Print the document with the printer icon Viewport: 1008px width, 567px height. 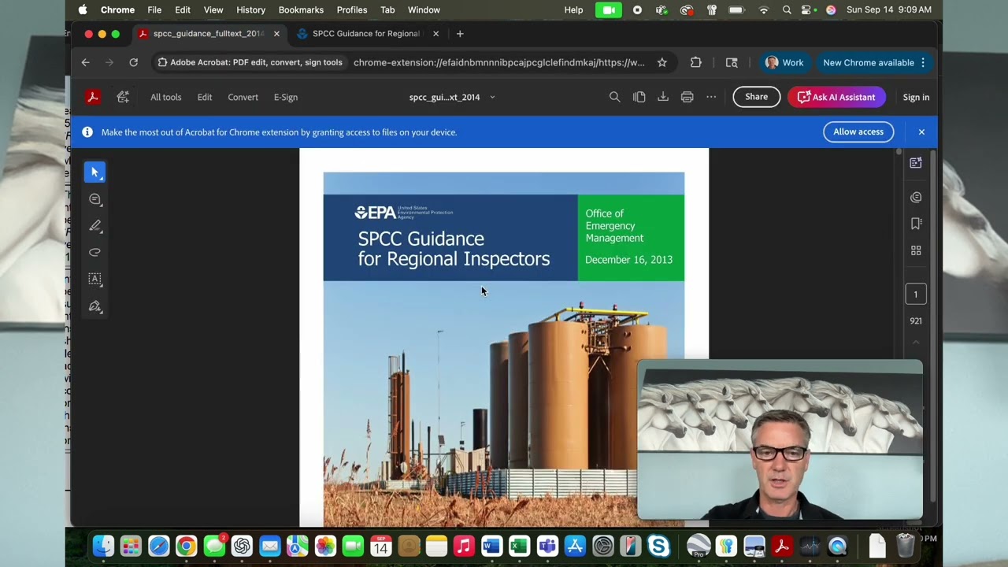(x=687, y=97)
